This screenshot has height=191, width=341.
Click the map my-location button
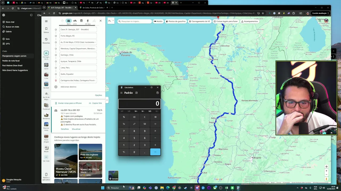point(326,167)
